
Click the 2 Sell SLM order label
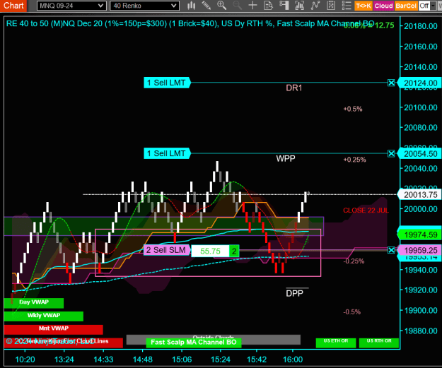pos(167,250)
